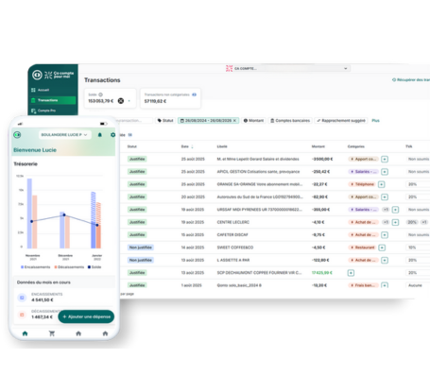Image resolution: width=430 pixels, height=376 pixels.
Task: Open Salariés category chip on APICIL GESTION row
Action: coord(364,172)
